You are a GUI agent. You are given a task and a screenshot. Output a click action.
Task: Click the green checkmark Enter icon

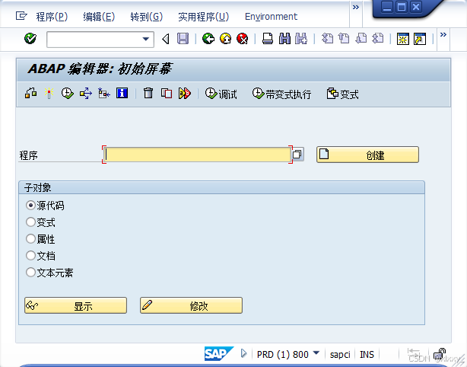30,39
